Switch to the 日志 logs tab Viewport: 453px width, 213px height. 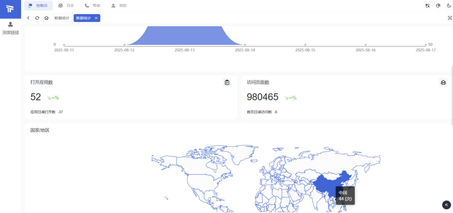click(66, 6)
